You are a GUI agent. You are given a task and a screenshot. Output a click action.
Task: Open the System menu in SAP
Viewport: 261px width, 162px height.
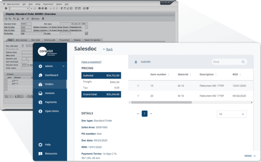coord(59,4)
